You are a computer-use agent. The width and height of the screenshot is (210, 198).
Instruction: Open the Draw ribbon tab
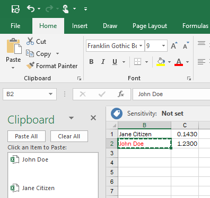pyautogui.click(x=110, y=26)
